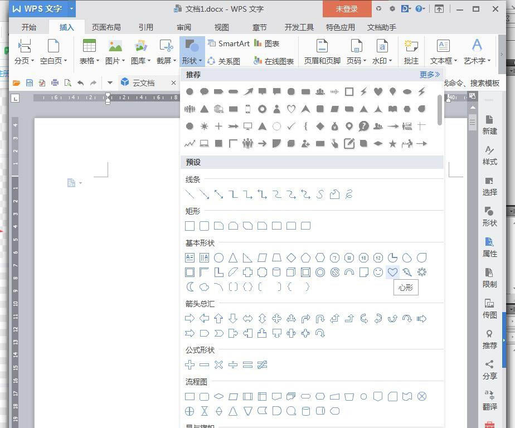This screenshot has width=515, height=428.
Task: Click the save icon in quick toolbar
Action: (x=29, y=83)
